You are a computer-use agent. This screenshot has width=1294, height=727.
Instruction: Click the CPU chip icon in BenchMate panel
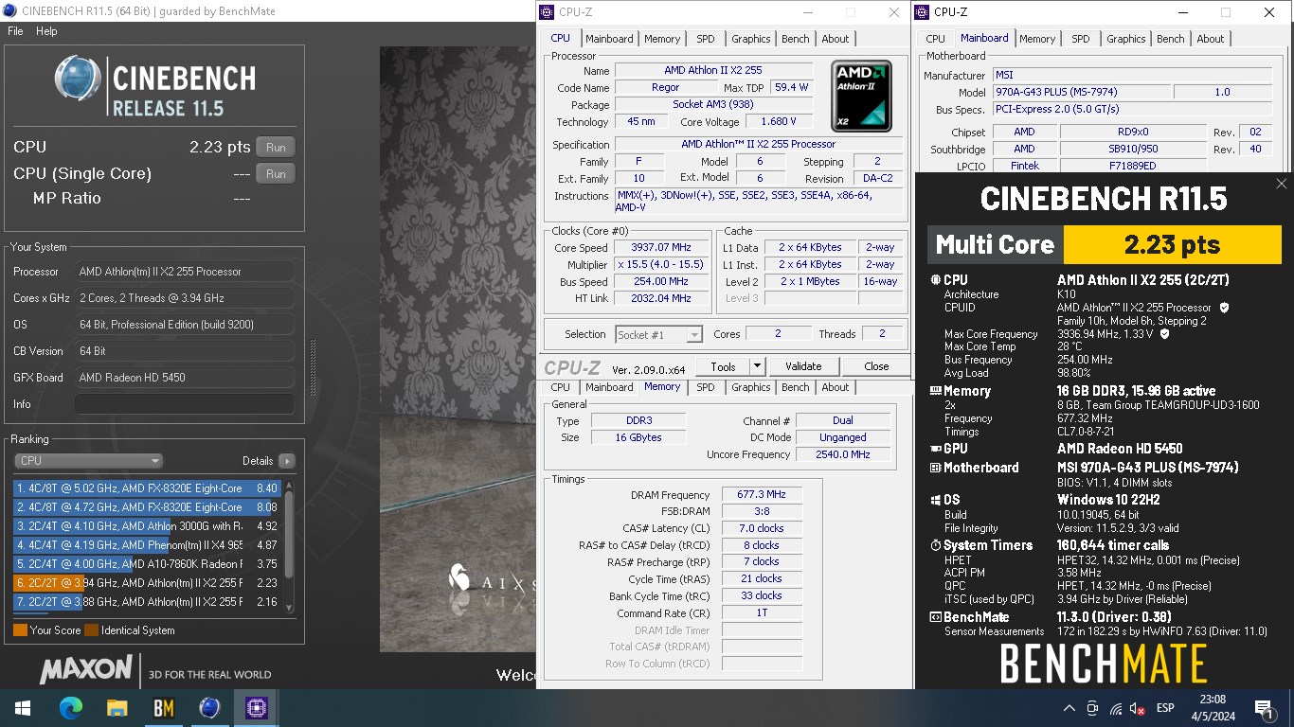click(x=936, y=280)
